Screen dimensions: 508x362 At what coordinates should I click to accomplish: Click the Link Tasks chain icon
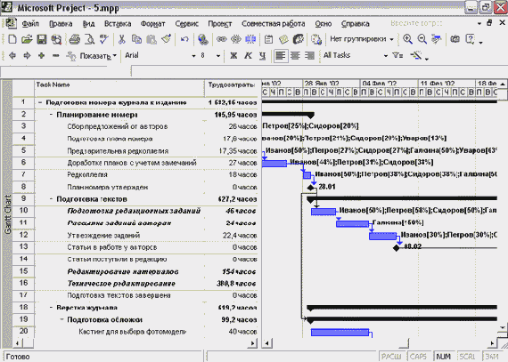(222, 39)
